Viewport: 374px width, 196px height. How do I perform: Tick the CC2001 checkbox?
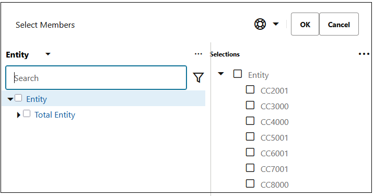250,89
